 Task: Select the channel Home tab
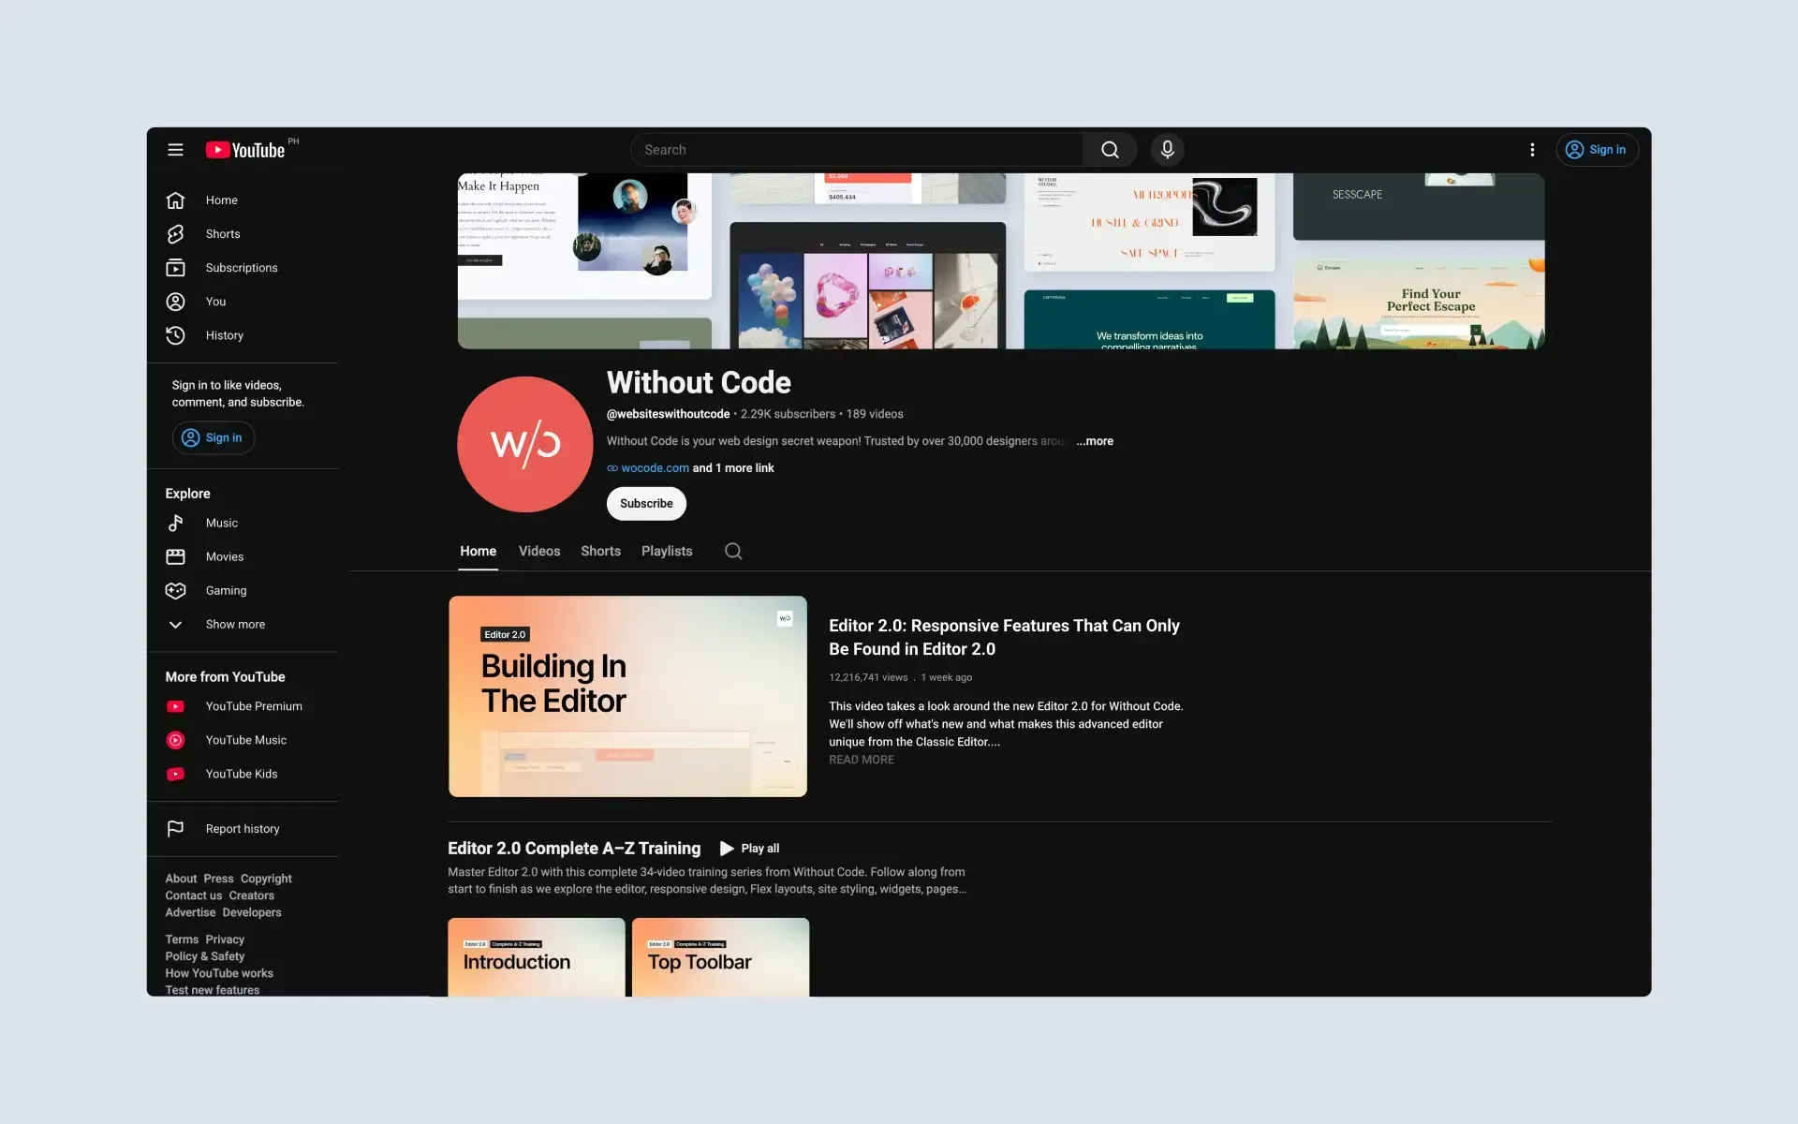tap(478, 551)
